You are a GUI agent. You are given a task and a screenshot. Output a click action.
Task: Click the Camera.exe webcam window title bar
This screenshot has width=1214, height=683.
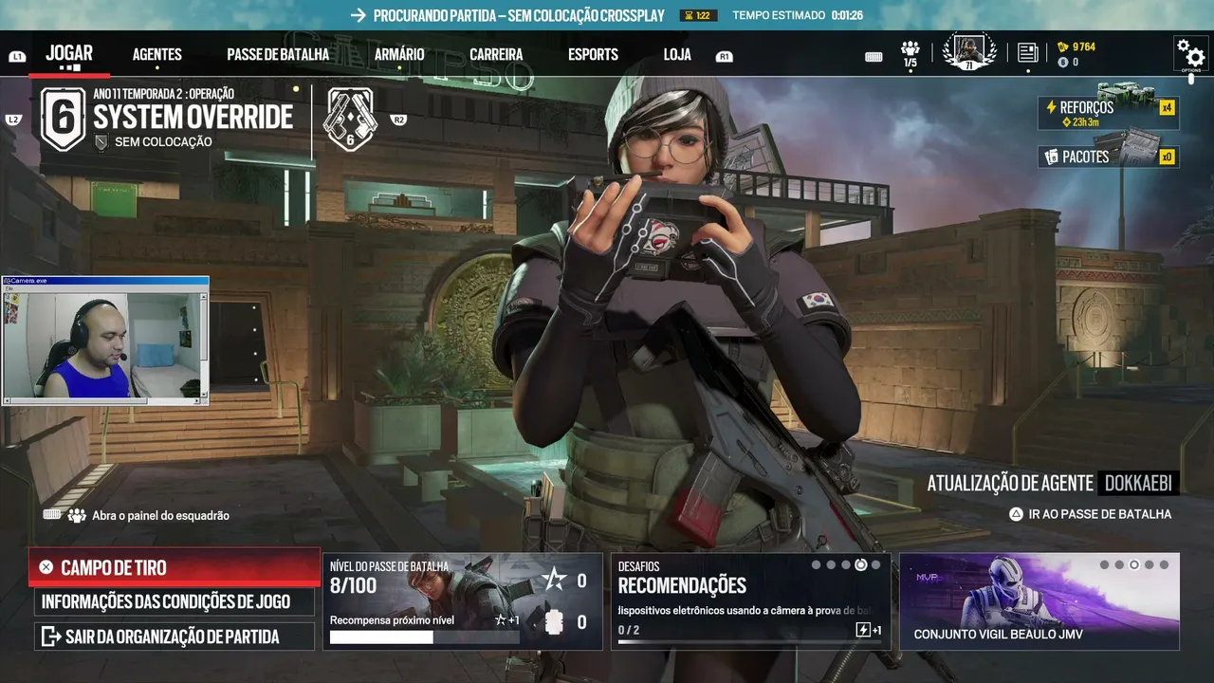(105, 281)
